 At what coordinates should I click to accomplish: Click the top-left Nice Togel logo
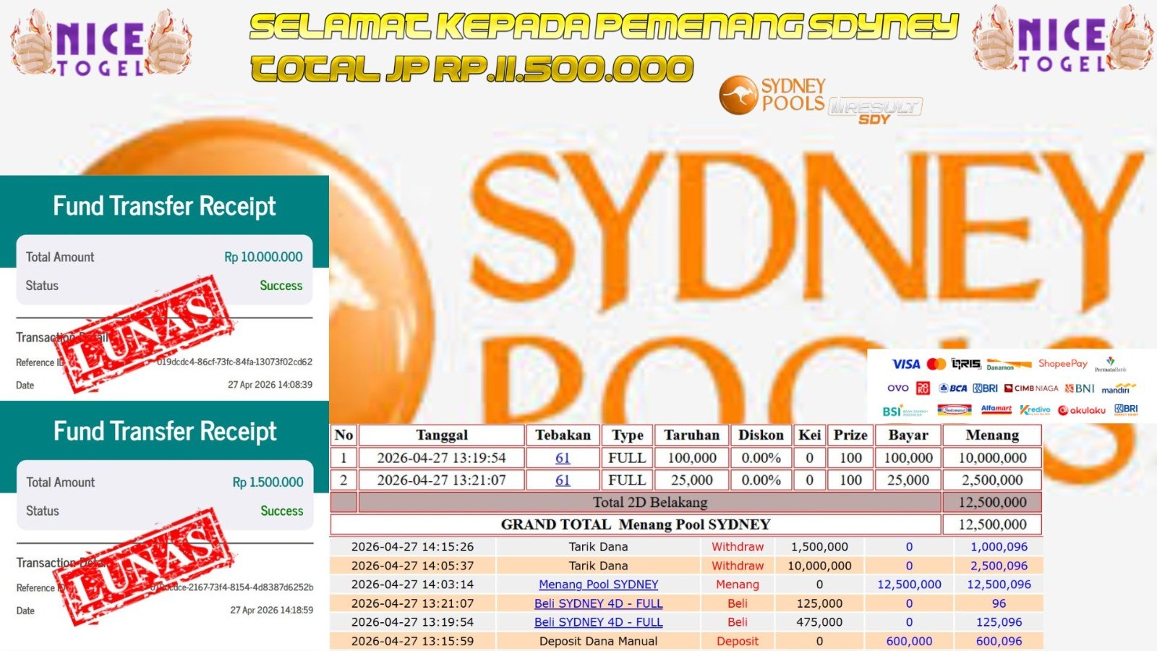(x=101, y=43)
